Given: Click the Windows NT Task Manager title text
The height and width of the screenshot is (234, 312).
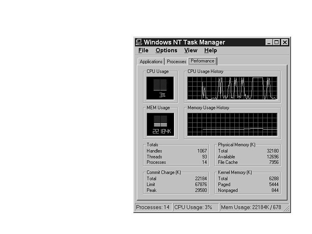Looking at the screenshot, I should pos(184,42).
